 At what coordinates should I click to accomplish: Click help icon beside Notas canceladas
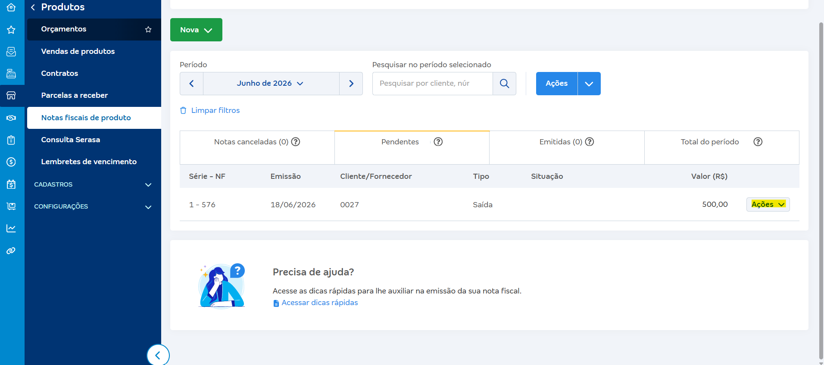tap(296, 142)
